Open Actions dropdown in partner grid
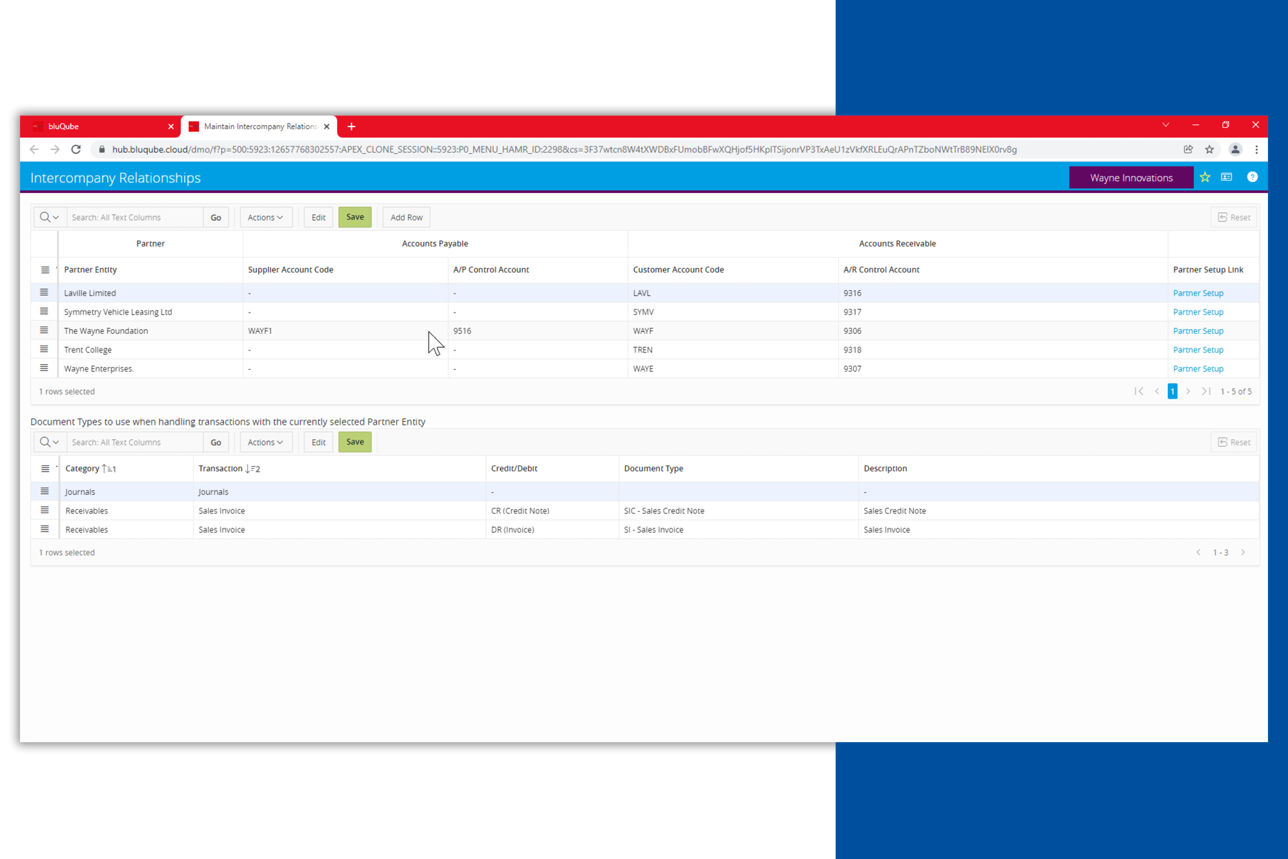Viewport: 1288px width, 859px height. point(266,217)
